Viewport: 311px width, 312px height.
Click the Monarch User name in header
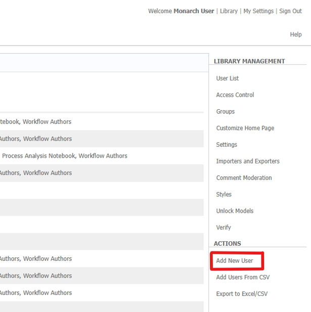[194, 11]
